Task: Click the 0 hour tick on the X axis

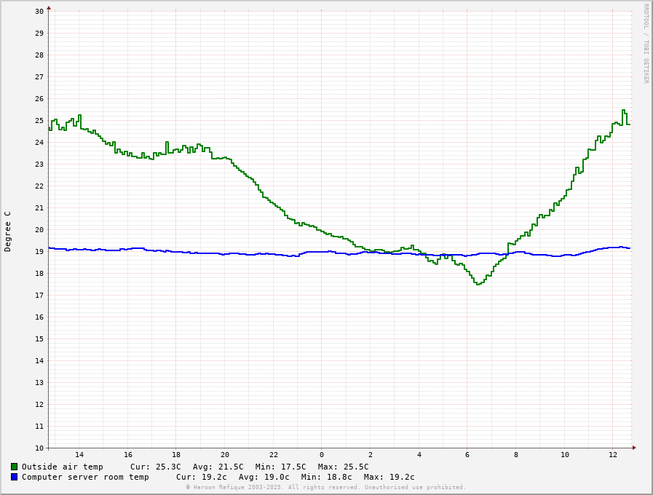Action: click(322, 454)
